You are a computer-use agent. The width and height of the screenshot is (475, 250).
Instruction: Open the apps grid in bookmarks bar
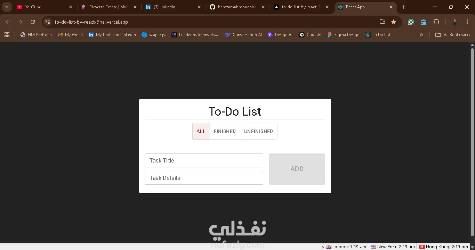[x=7, y=35]
